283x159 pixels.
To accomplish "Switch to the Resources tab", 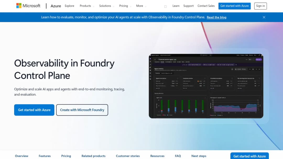I will tap(157, 156).
